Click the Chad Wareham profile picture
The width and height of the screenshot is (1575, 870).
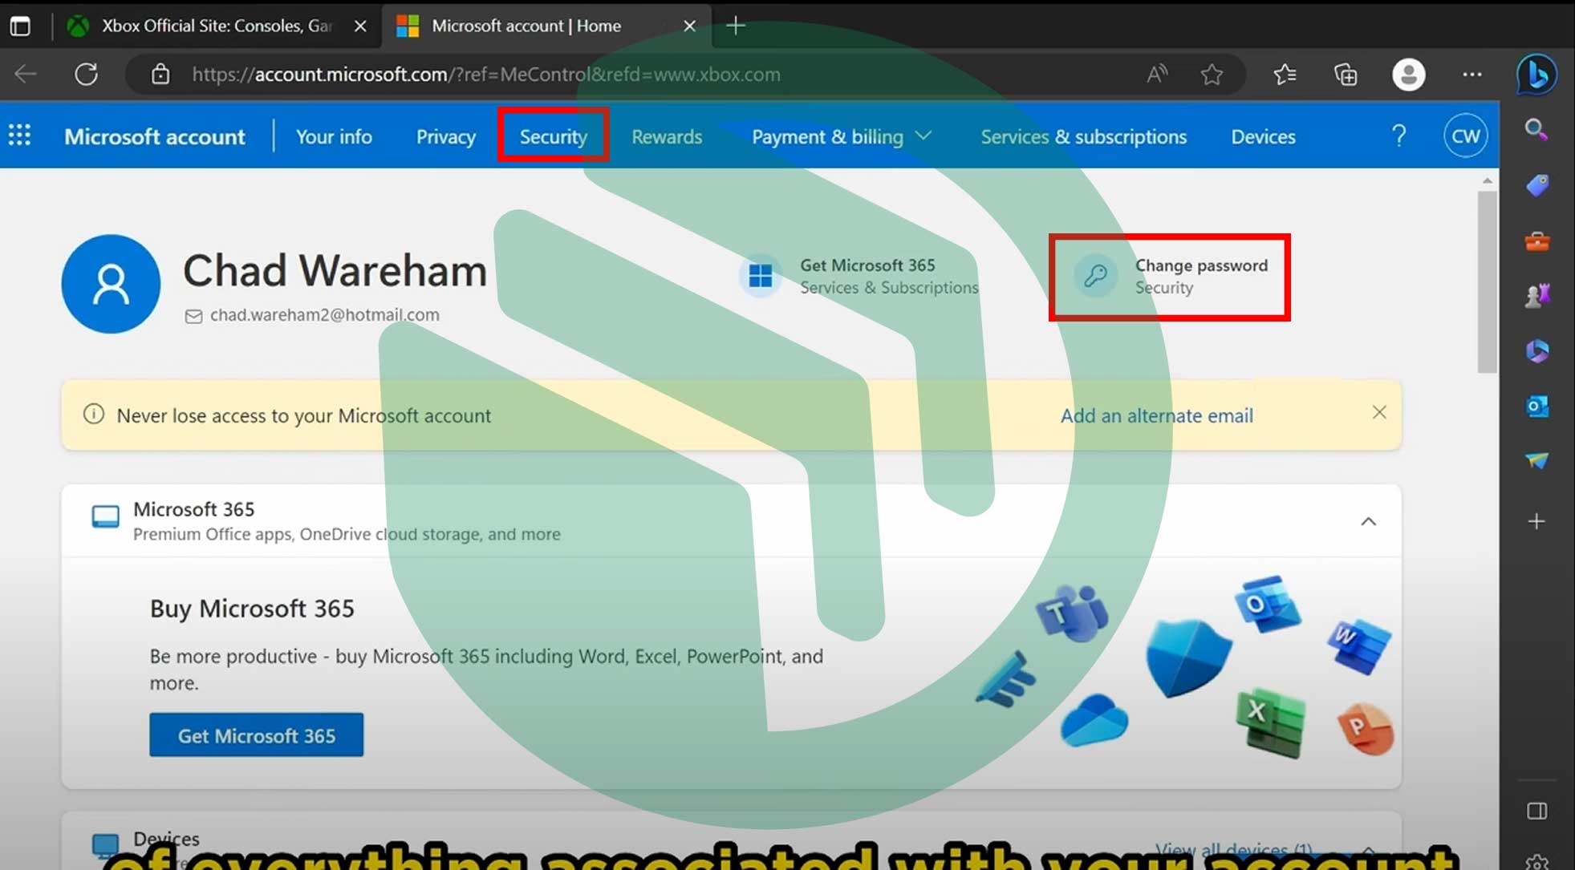point(111,284)
